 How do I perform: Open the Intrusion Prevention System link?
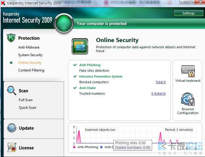click(x=101, y=76)
